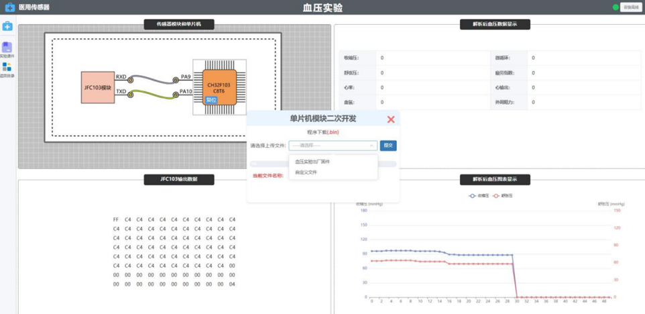Screen dimensions: 645x314
Task: Click the device status button at top right
Action: coord(630,7)
